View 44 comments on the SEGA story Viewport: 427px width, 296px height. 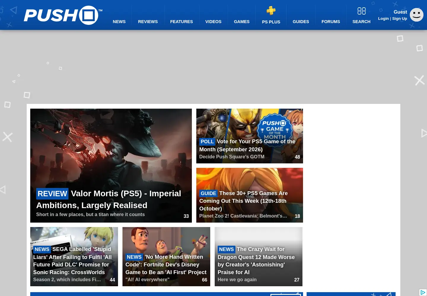(x=112, y=280)
